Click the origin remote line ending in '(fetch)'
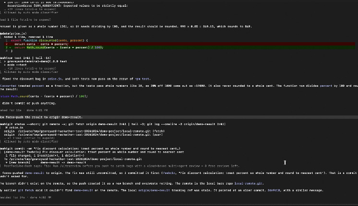Screen dimensions: 358x206 [84, 131]
